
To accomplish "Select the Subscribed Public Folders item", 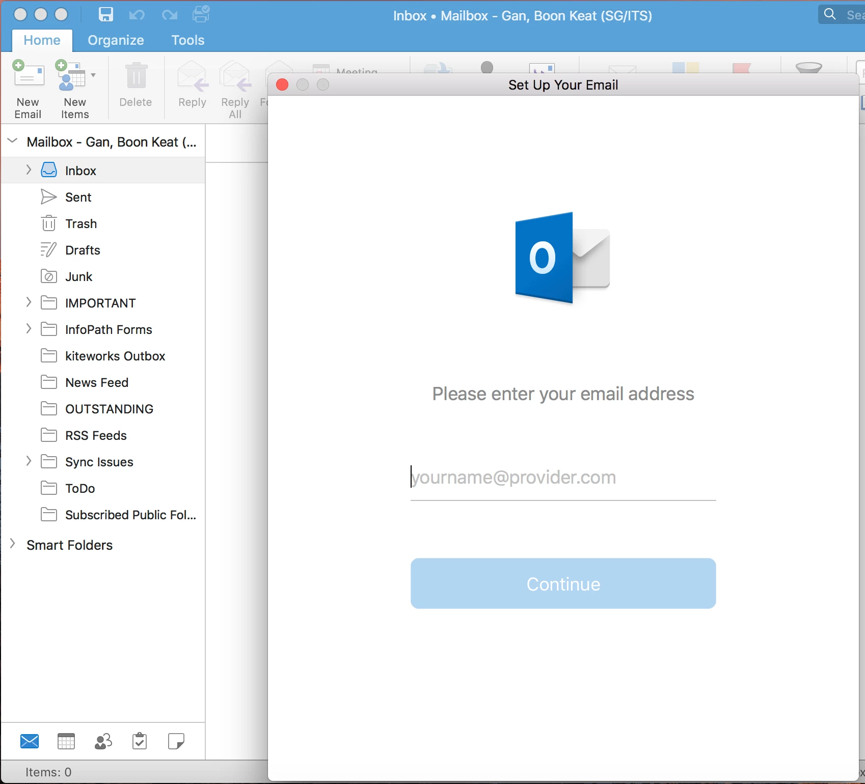I will tap(103, 515).
